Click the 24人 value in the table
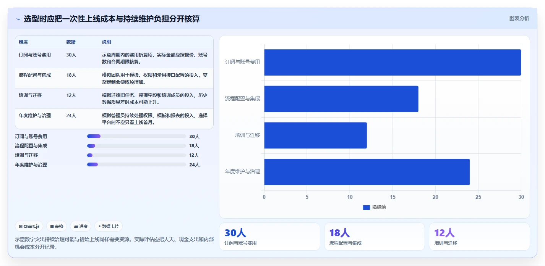This screenshot has height=266, width=545. point(71,116)
